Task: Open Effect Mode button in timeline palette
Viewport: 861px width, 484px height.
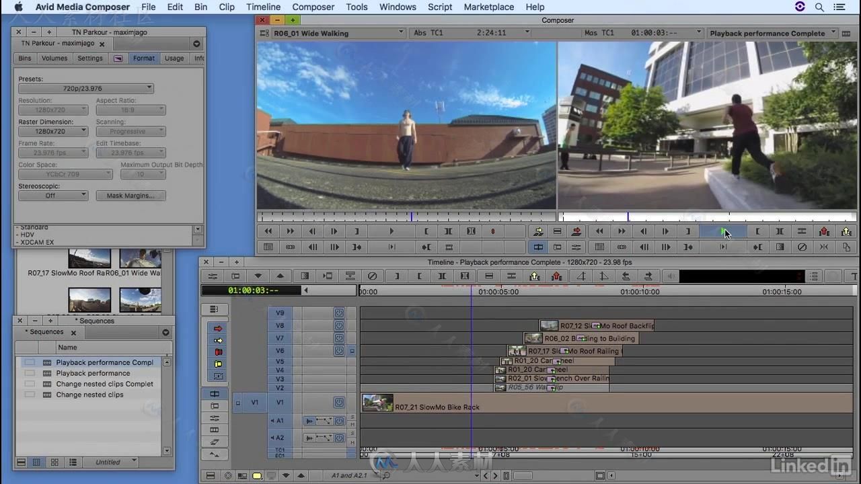Action: pyautogui.click(x=214, y=406)
